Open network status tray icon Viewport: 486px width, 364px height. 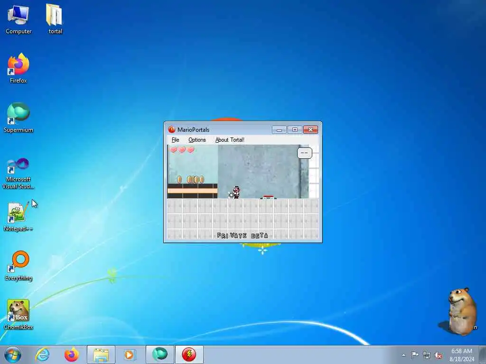(427, 355)
